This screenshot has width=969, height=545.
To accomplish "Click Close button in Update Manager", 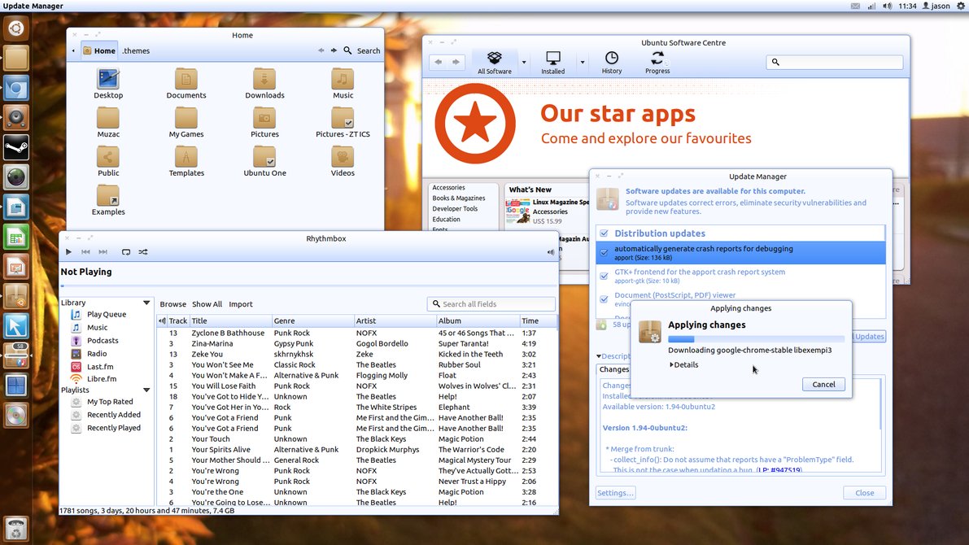I will (864, 492).
